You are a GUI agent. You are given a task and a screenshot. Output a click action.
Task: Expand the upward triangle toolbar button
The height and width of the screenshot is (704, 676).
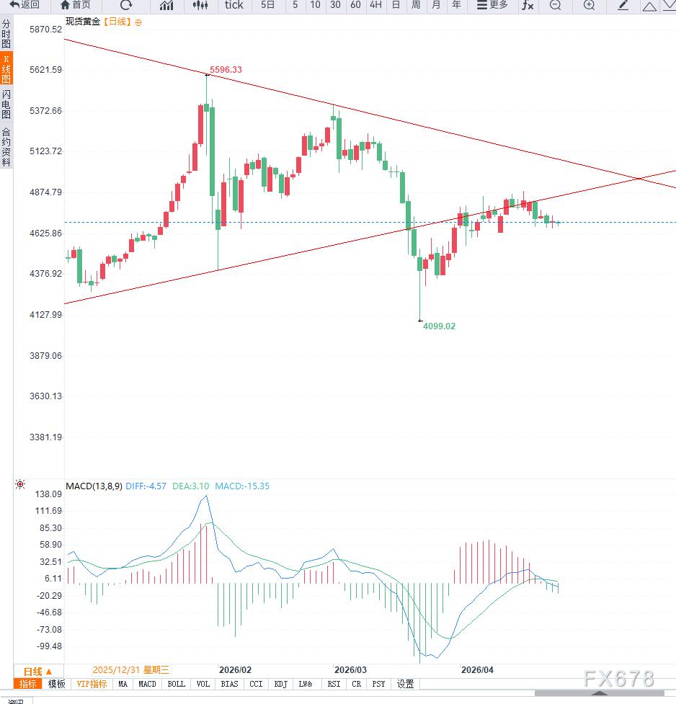[649, 6]
